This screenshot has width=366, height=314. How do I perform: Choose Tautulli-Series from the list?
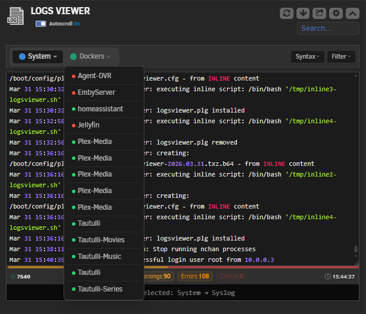point(104,289)
